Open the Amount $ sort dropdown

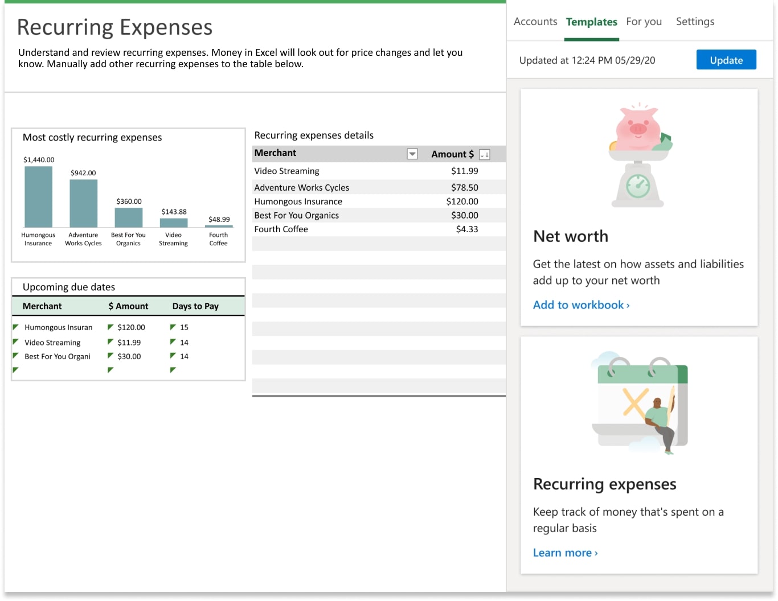pos(485,154)
